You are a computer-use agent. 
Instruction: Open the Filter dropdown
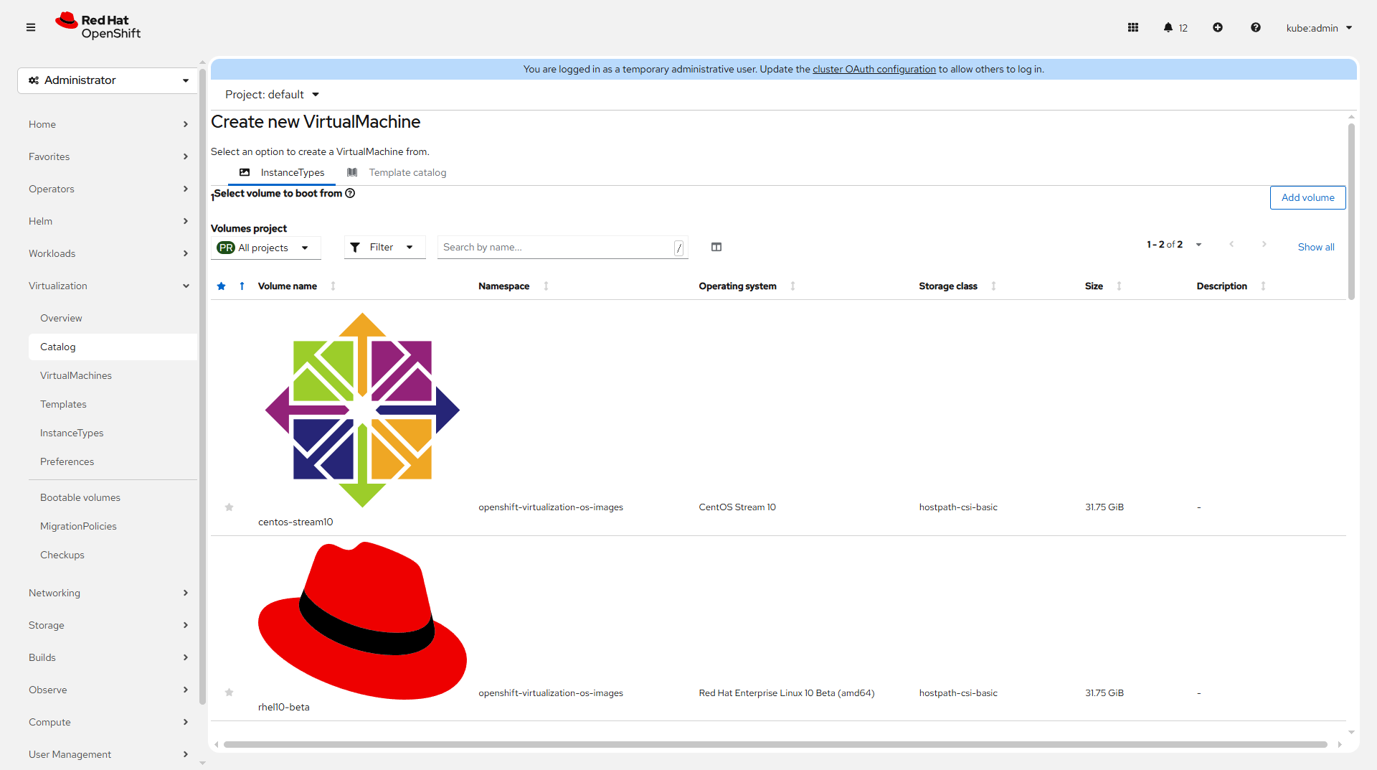pos(384,247)
